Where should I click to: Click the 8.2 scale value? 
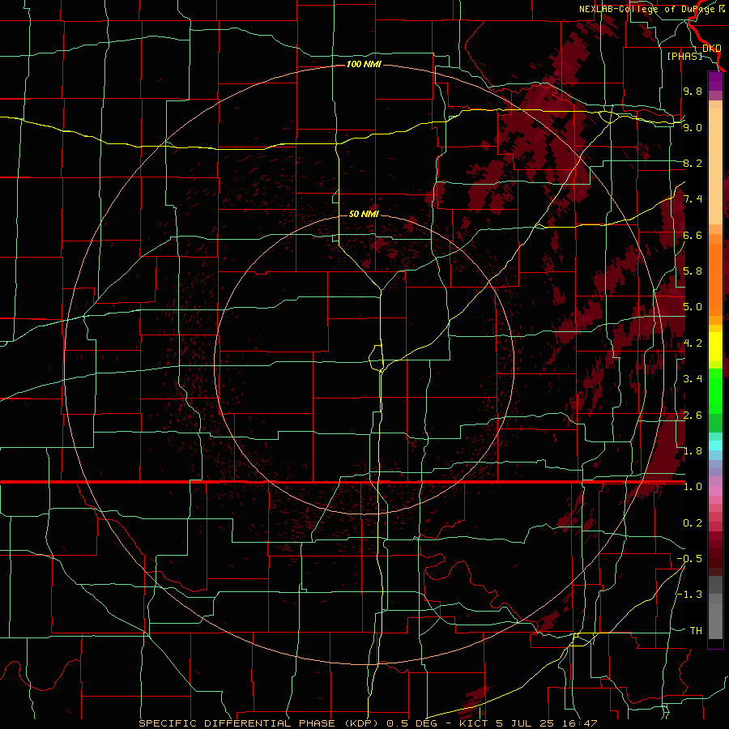point(693,163)
